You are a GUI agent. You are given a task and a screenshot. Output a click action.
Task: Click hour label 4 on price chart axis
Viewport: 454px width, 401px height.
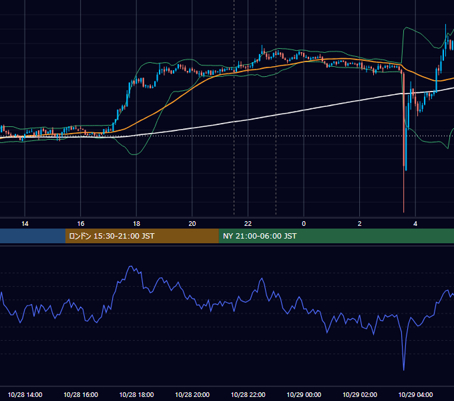[x=415, y=224]
